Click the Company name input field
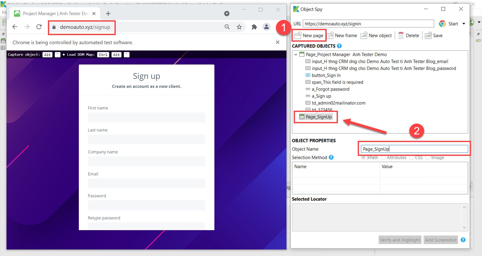The width and height of the screenshot is (482, 256). [146, 161]
